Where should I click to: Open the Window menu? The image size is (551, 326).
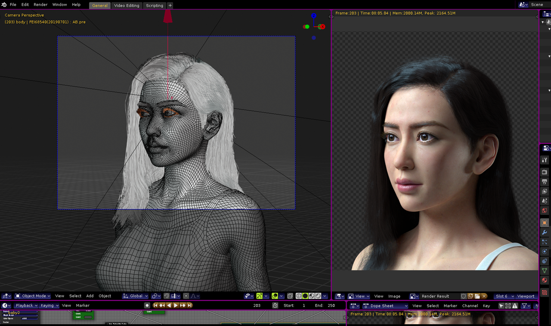(59, 5)
